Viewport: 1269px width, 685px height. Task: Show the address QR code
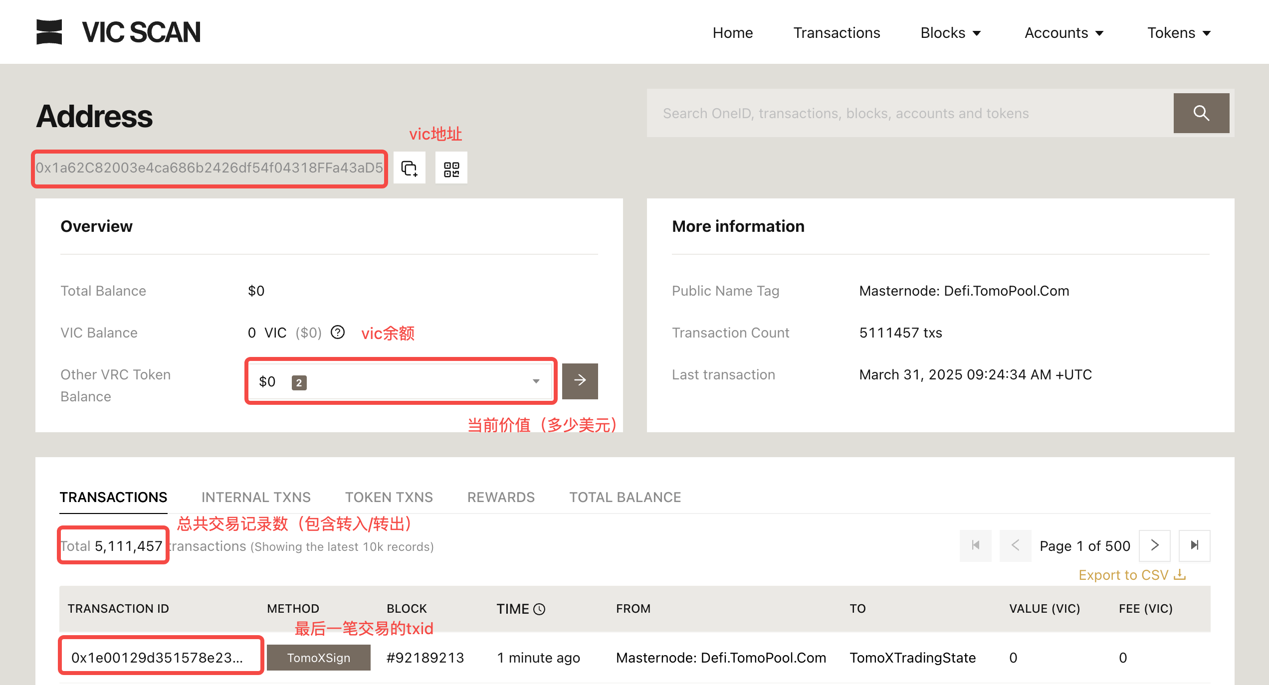click(x=451, y=168)
